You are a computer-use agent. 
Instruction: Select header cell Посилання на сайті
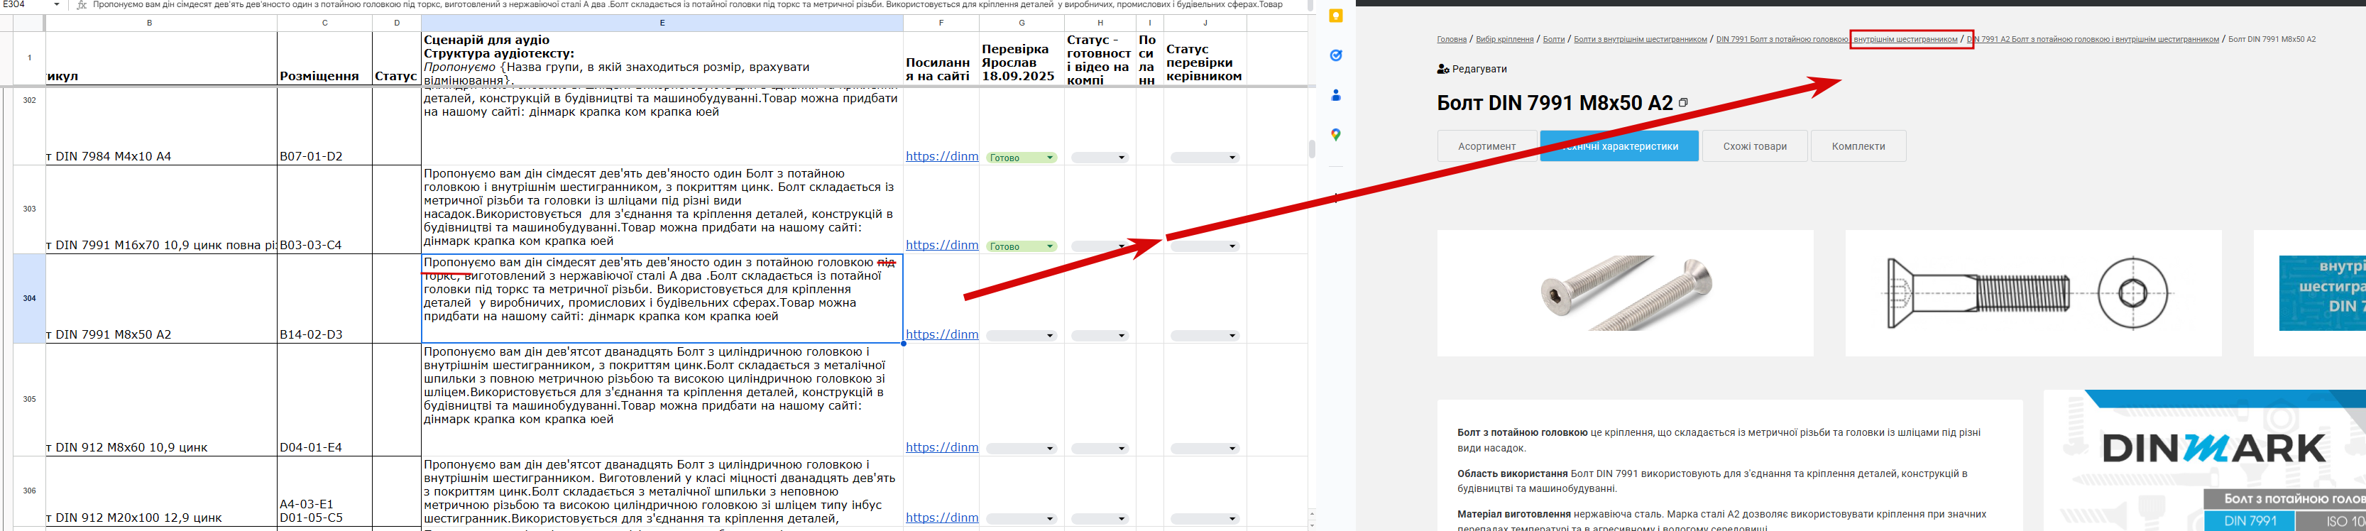tap(941, 59)
